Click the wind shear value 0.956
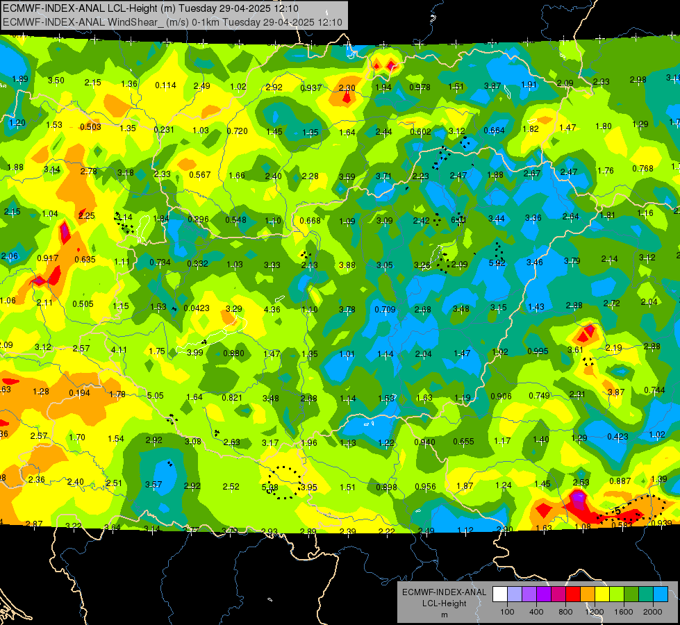This screenshot has height=625, width=680. [x=425, y=486]
